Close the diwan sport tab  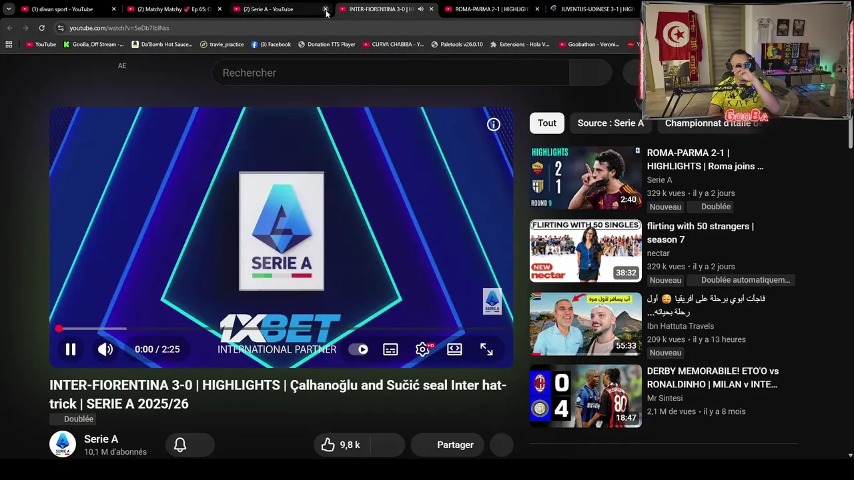(x=113, y=9)
